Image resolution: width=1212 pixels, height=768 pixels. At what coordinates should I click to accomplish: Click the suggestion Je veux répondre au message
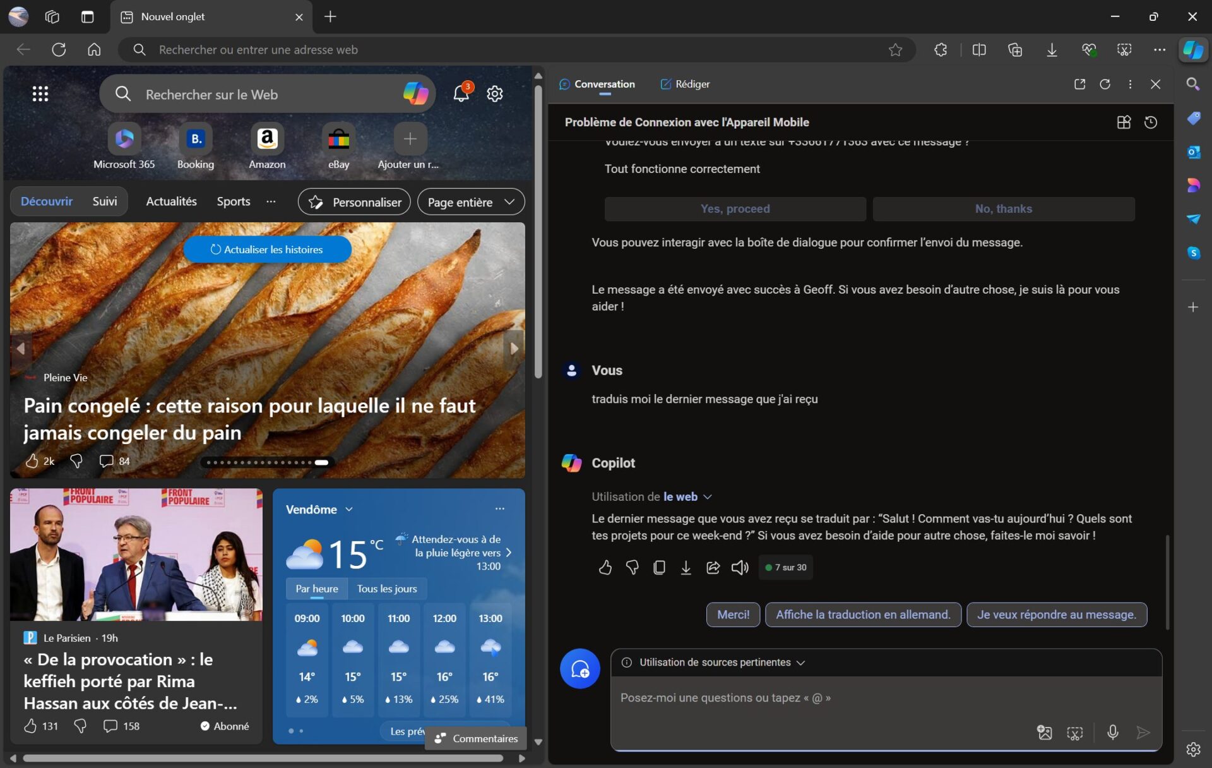(x=1056, y=615)
